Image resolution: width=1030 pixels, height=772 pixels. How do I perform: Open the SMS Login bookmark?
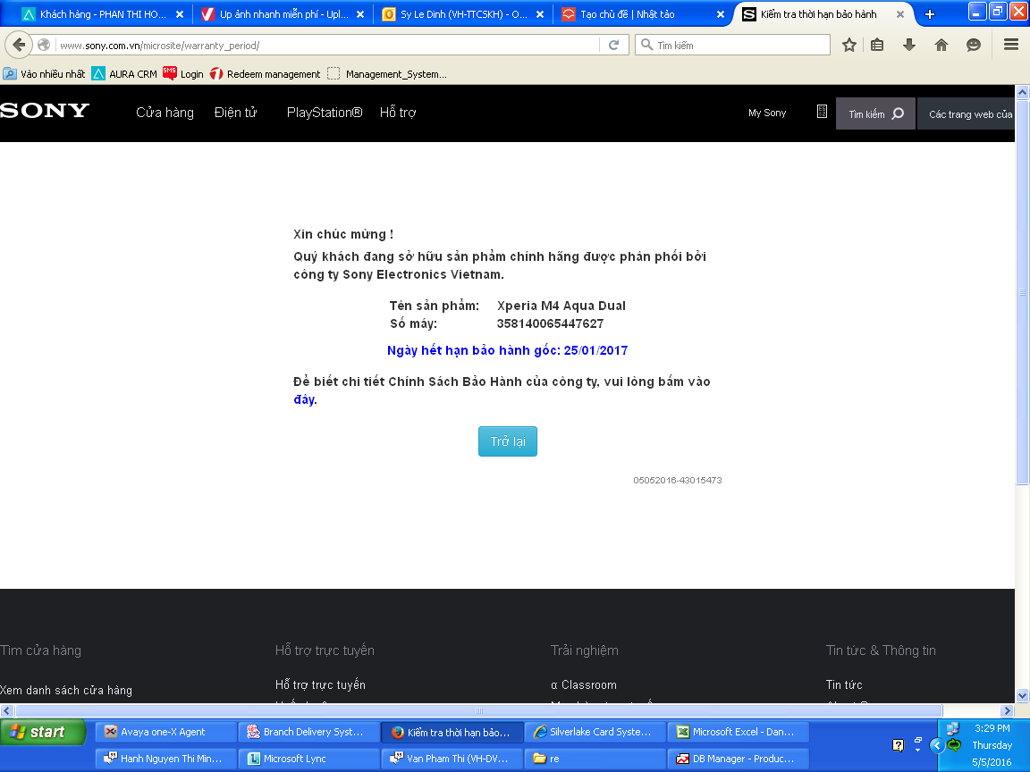(183, 74)
